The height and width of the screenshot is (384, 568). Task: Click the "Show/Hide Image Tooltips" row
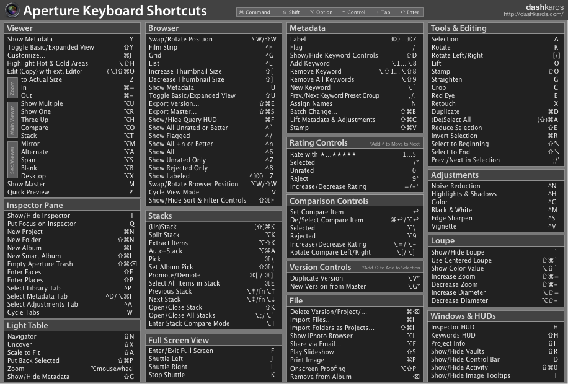click(x=495, y=376)
